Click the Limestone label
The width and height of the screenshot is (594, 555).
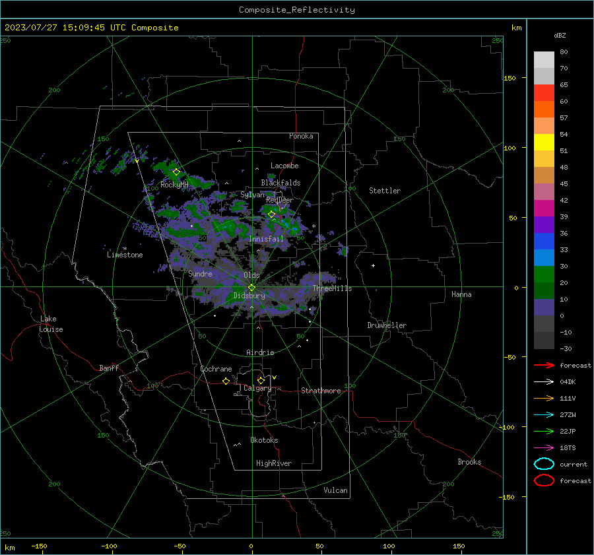click(x=125, y=255)
